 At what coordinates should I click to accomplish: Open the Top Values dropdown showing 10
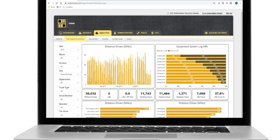[x=69, y=115]
